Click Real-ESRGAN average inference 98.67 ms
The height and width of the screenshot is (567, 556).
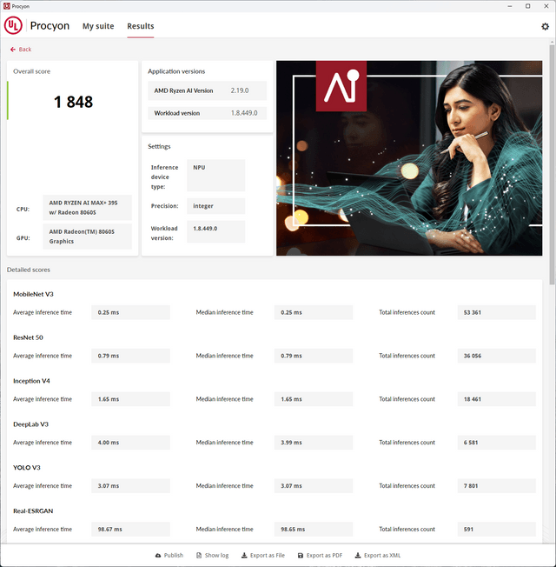pos(130,530)
